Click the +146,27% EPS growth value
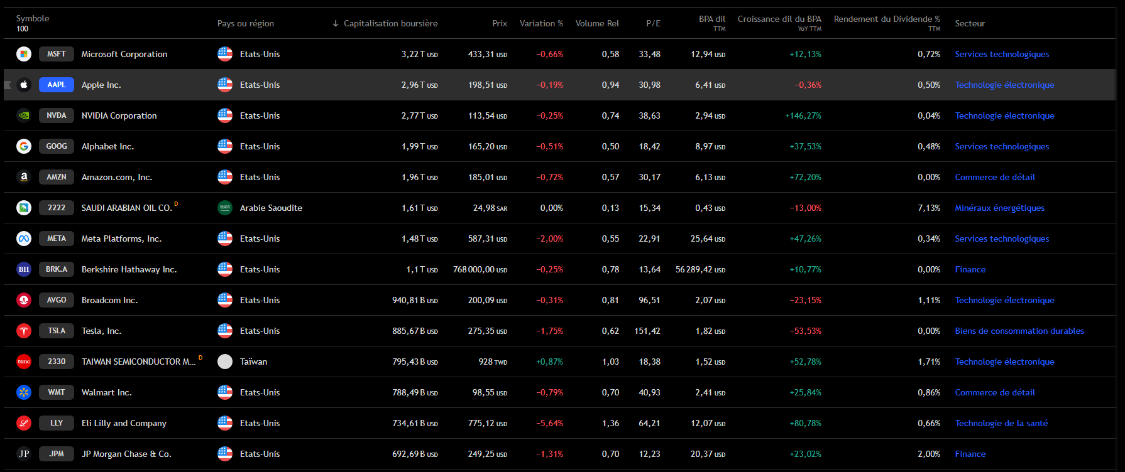This screenshot has height=472, width=1125. [x=803, y=115]
